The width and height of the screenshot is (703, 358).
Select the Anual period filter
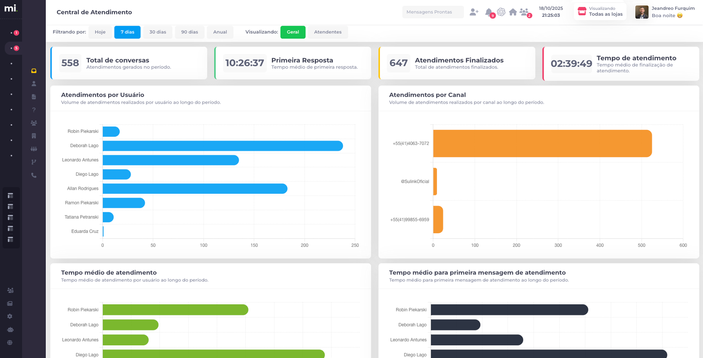pos(220,32)
